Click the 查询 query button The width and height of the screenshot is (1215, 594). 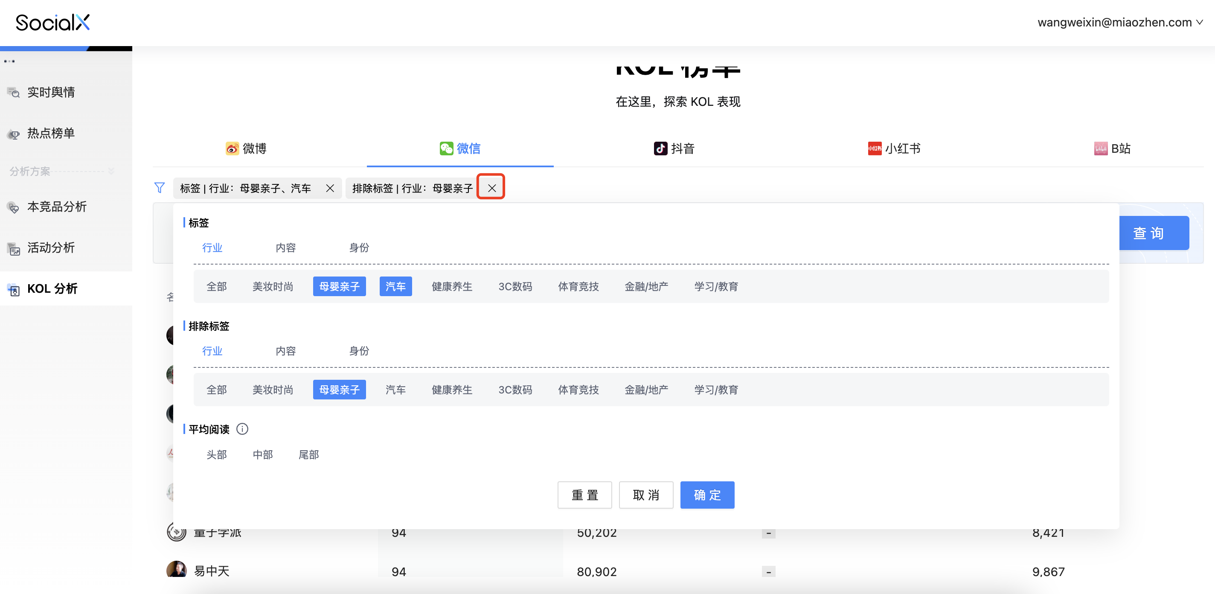coord(1153,233)
